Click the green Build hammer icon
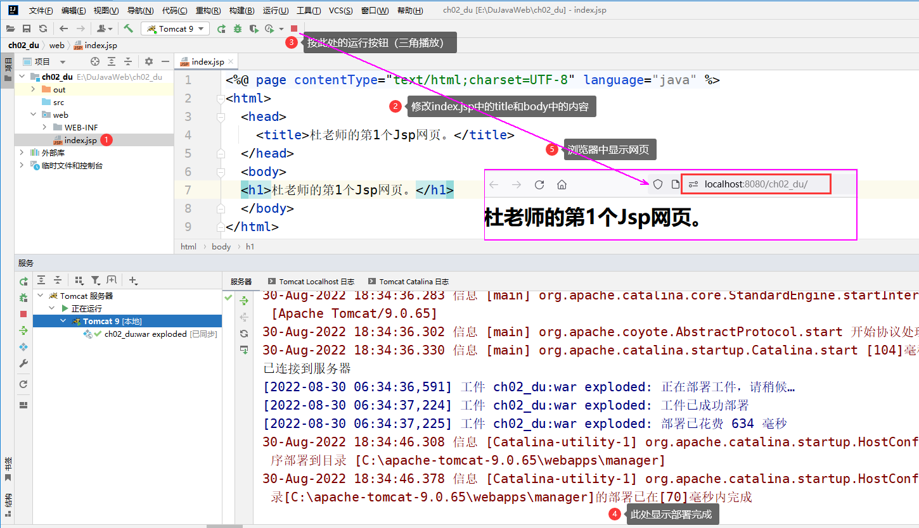The height and width of the screenshot is (528, 919). click(129, 28)
